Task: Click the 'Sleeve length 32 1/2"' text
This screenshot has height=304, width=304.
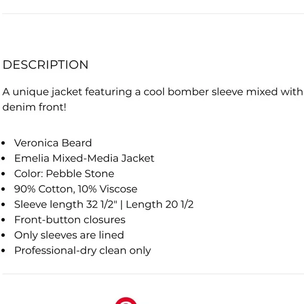Action: coord(66,204)
